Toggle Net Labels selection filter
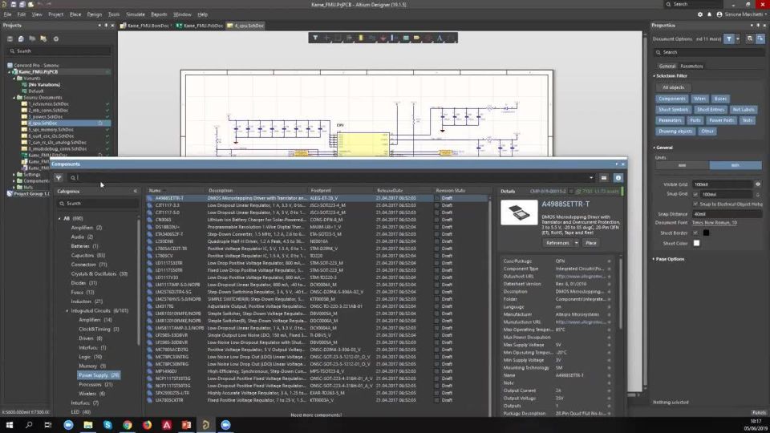770x433 pixels. click(743, 110)
